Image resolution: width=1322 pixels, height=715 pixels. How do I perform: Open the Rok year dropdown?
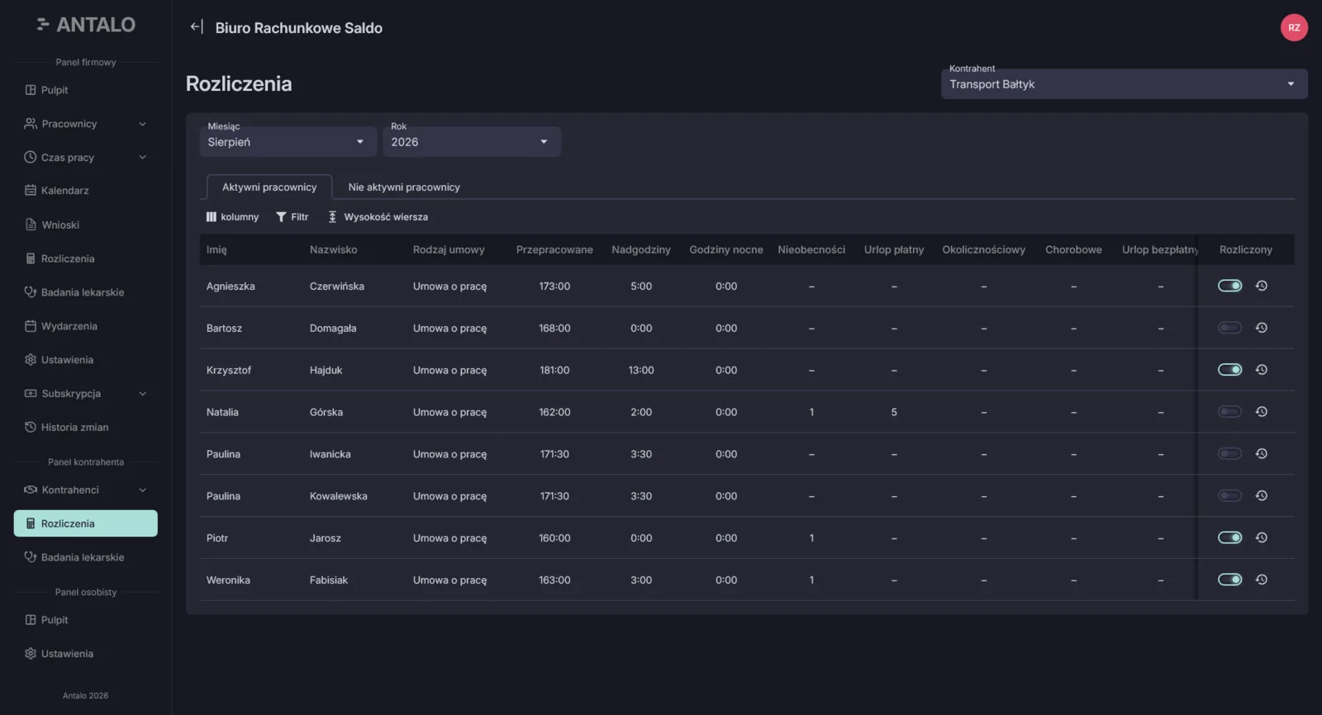pyautogui.click(x=472, y=142)
